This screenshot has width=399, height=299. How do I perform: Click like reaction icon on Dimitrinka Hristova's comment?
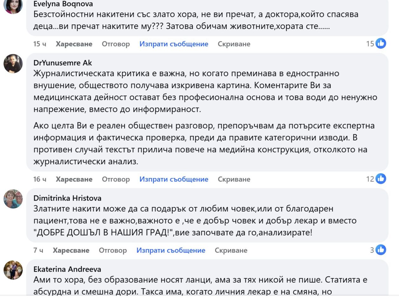coord(381,250)
